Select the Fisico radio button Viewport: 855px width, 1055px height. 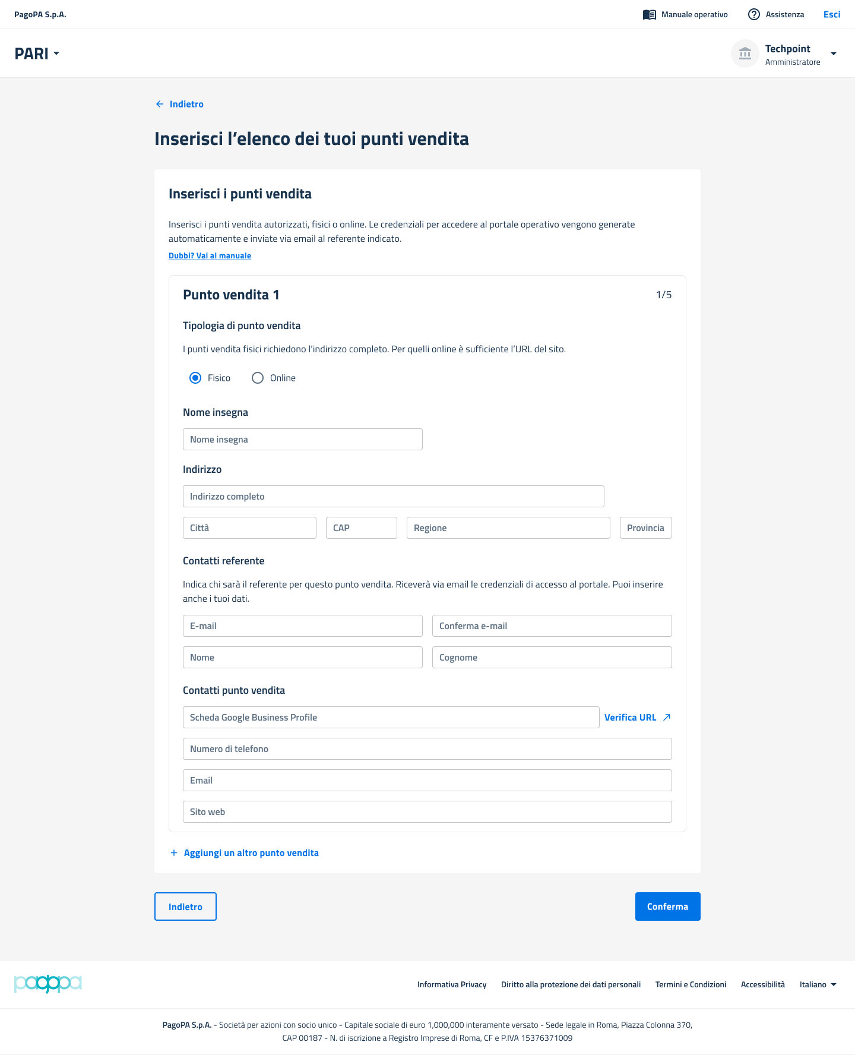click(195, 378)
